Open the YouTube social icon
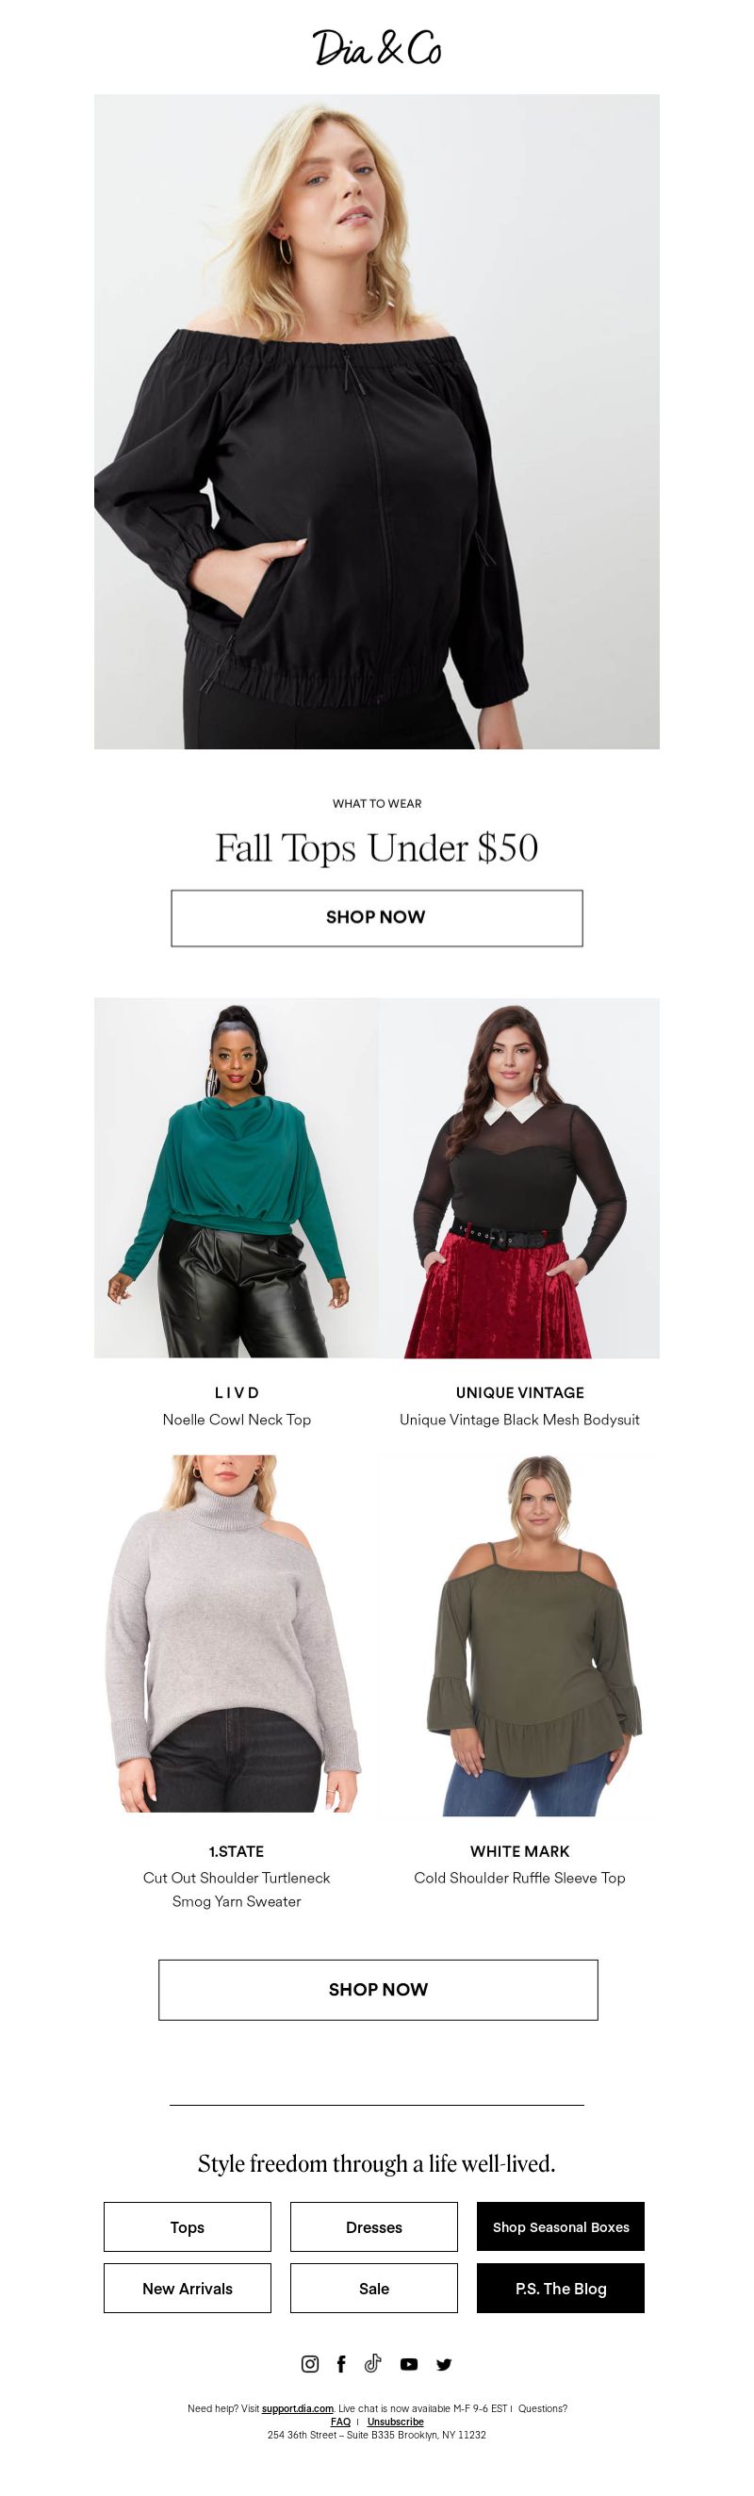 [409, 2364]
